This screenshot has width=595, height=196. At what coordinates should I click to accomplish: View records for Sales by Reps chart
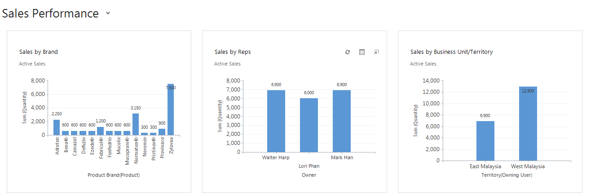click(x=362, y=52)
